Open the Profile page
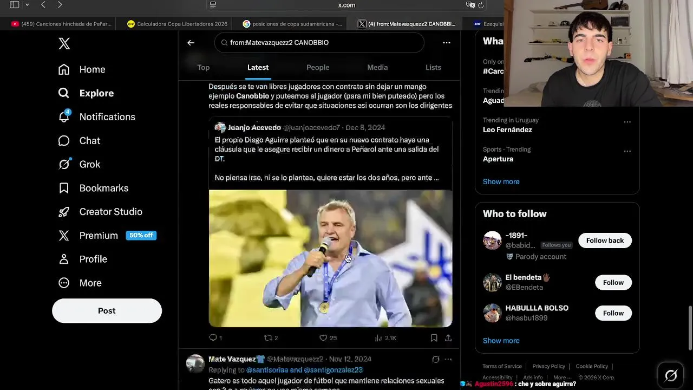 (x=83, y=259)
